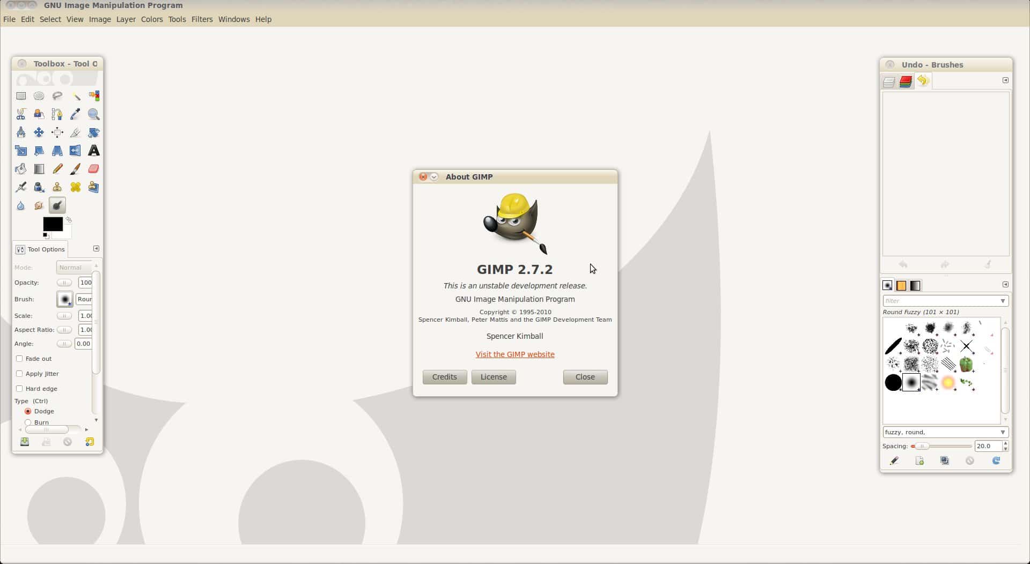Open the Filters menu
Image resolution: width=1030 pixels, height=564 pixels.
click(202, 19)
